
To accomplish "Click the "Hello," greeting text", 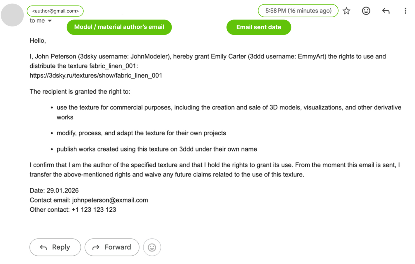I will (38, 41).
